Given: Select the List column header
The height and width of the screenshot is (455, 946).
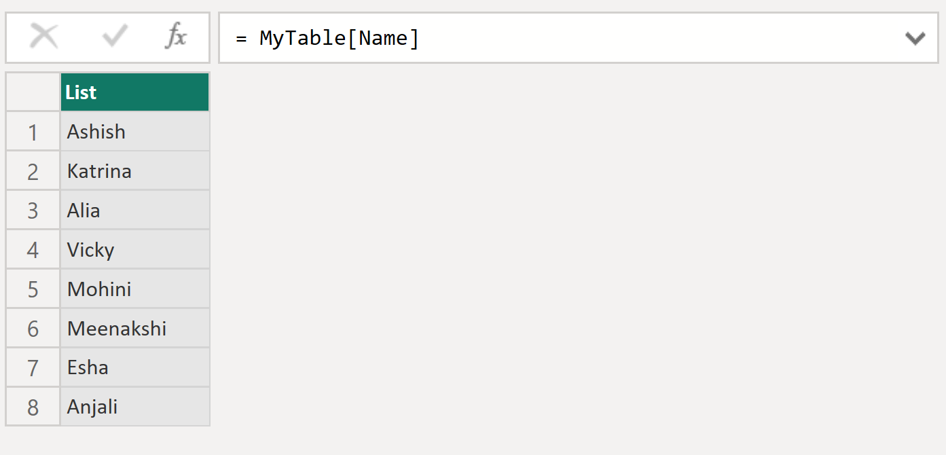Looking at the screenshot, I should tap(134, 92).
